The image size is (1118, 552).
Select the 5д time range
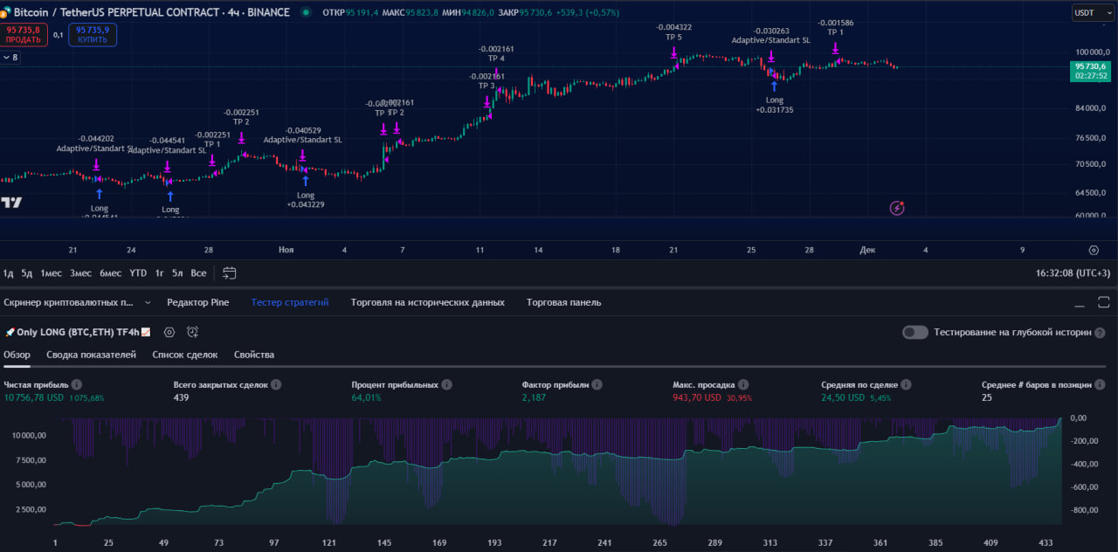coord(27,273)
